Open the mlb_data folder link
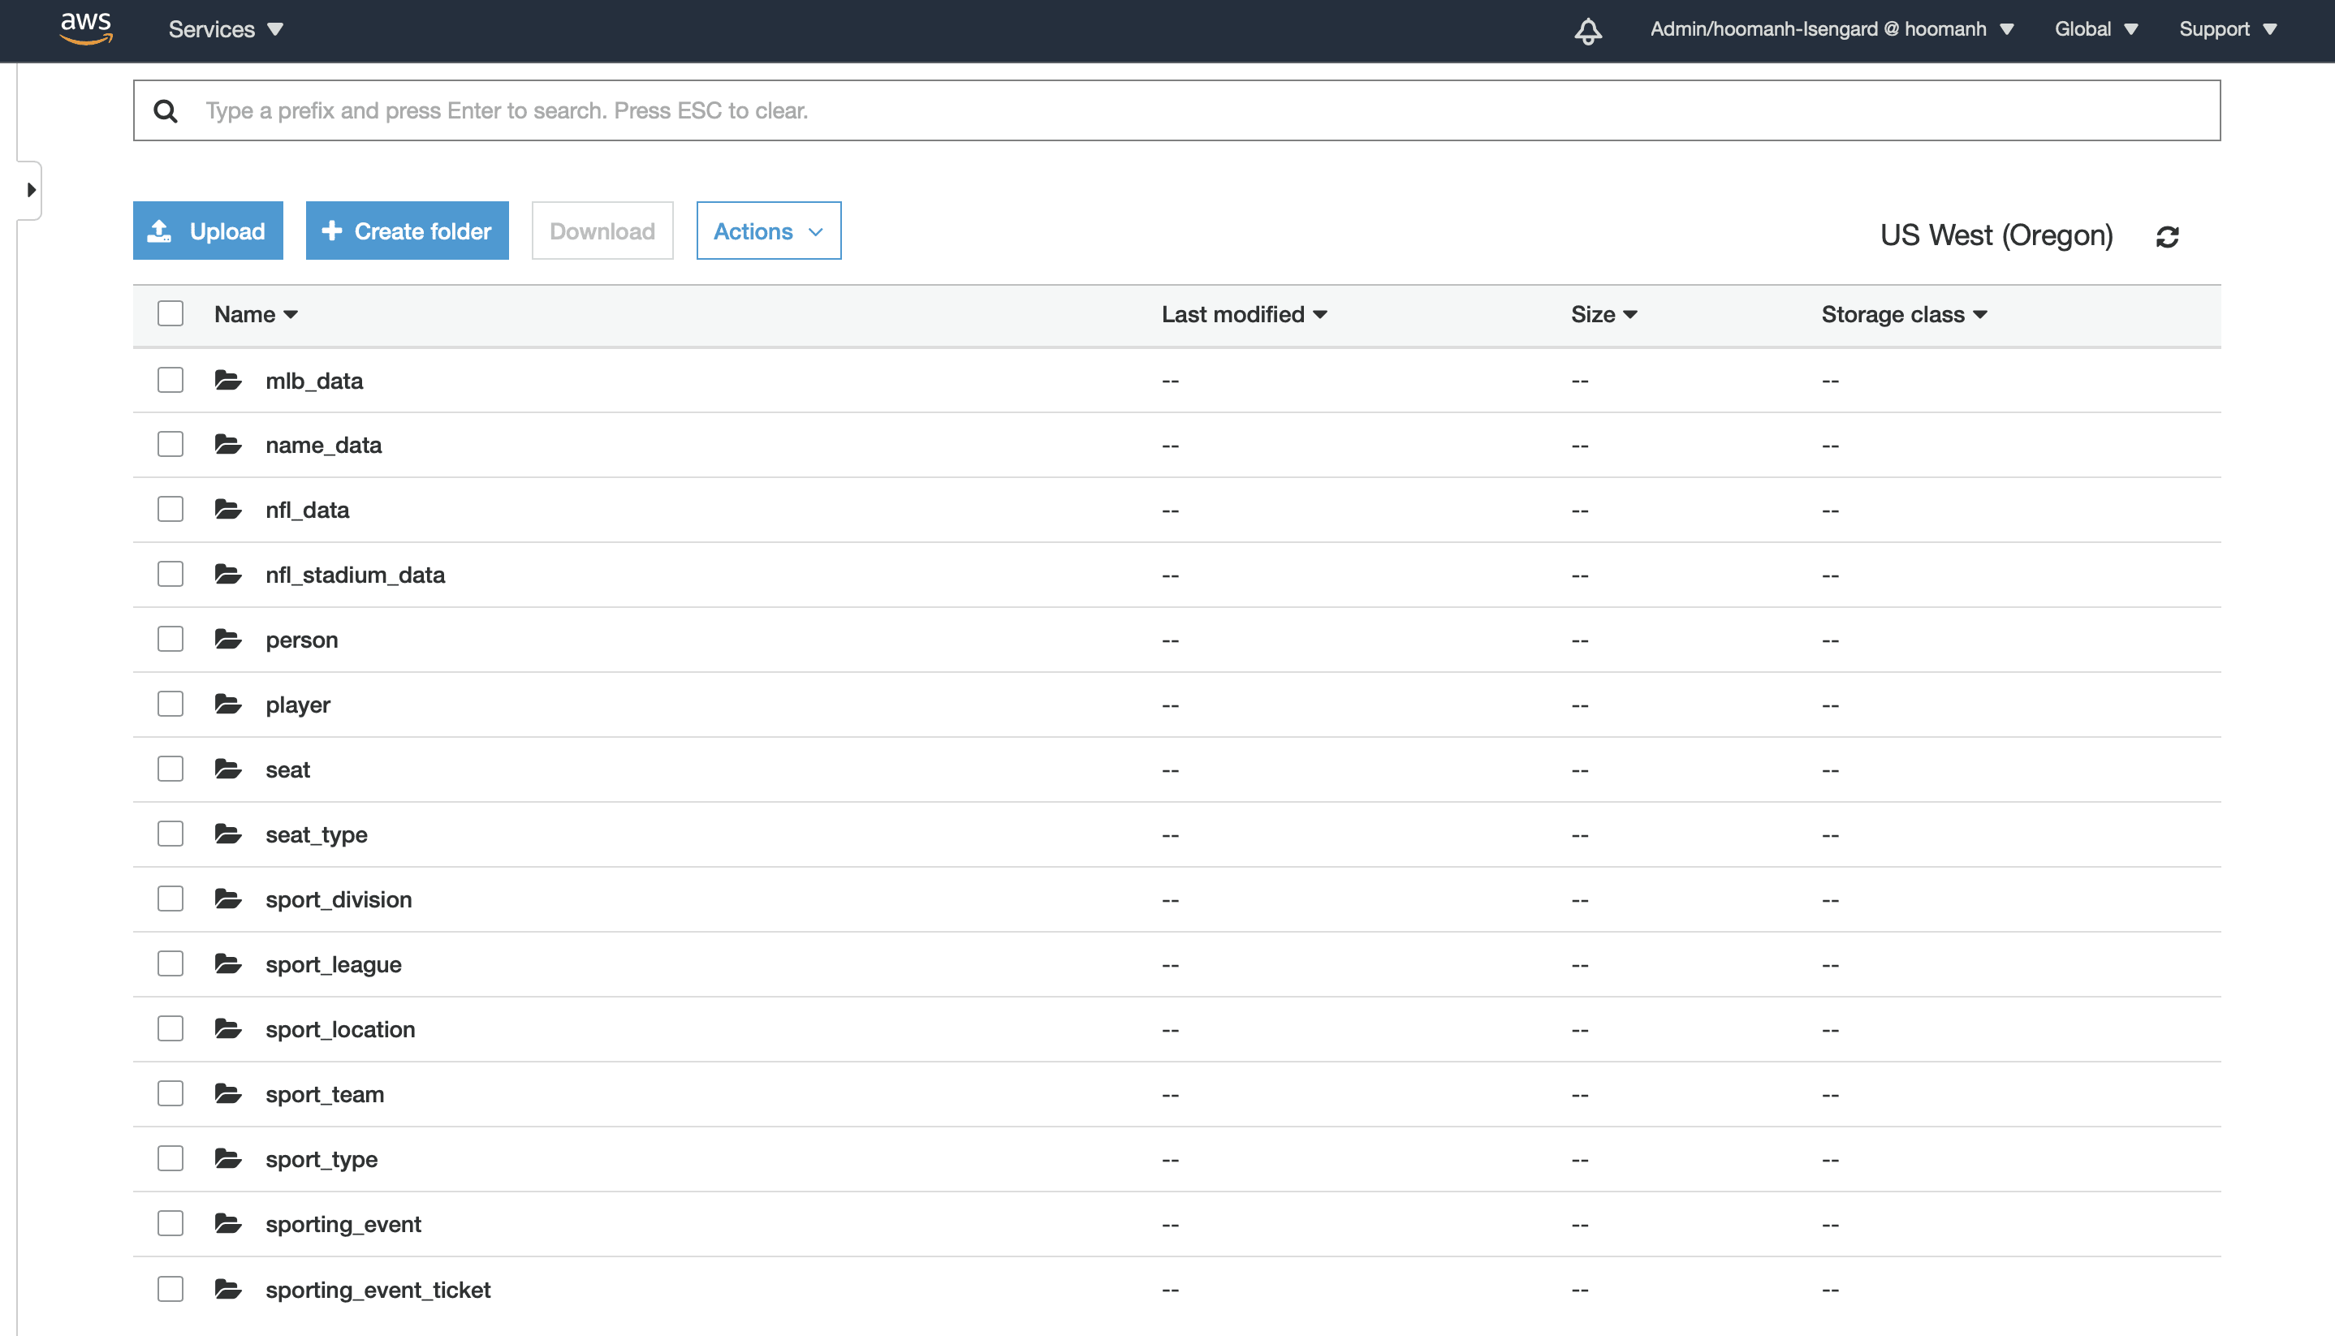Image resolution: width=2335 pixels, height=1336 pixels. [314, 381]
